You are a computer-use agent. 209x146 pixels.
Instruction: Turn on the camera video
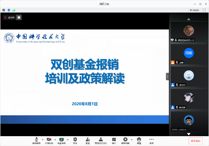click(x=49, y=141)
